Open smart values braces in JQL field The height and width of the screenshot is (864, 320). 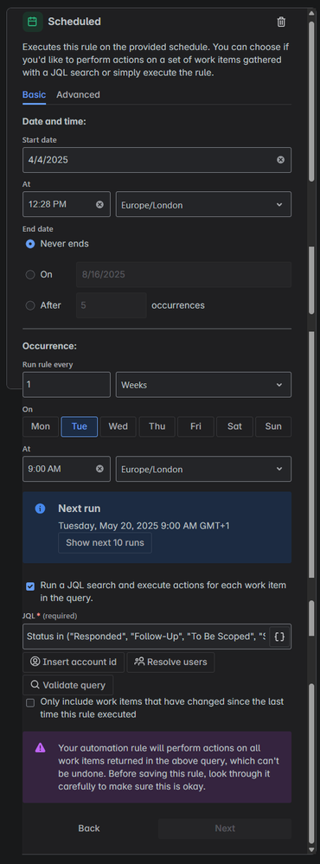pos(280,637)
